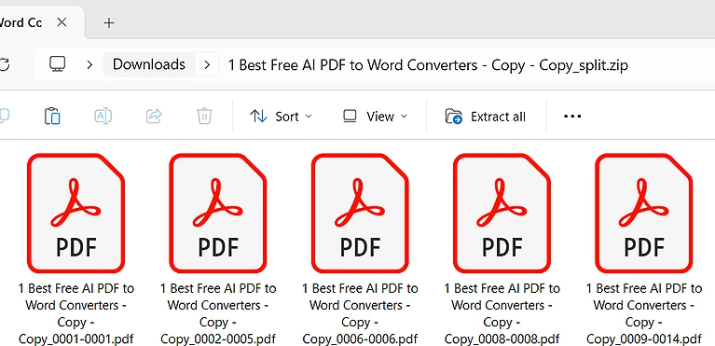Expand the chevron after the monitor icon
The image size is (715, 346).
click(89, 65)
